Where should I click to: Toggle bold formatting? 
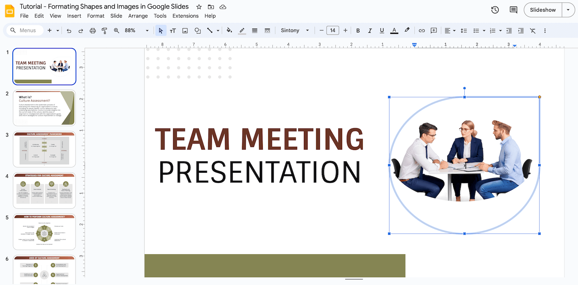tap(358, 30)
